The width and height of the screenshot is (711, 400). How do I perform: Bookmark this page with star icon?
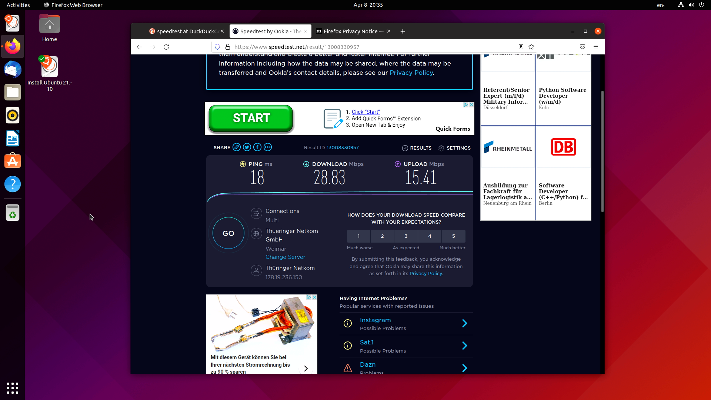click(x=531, y=47)
